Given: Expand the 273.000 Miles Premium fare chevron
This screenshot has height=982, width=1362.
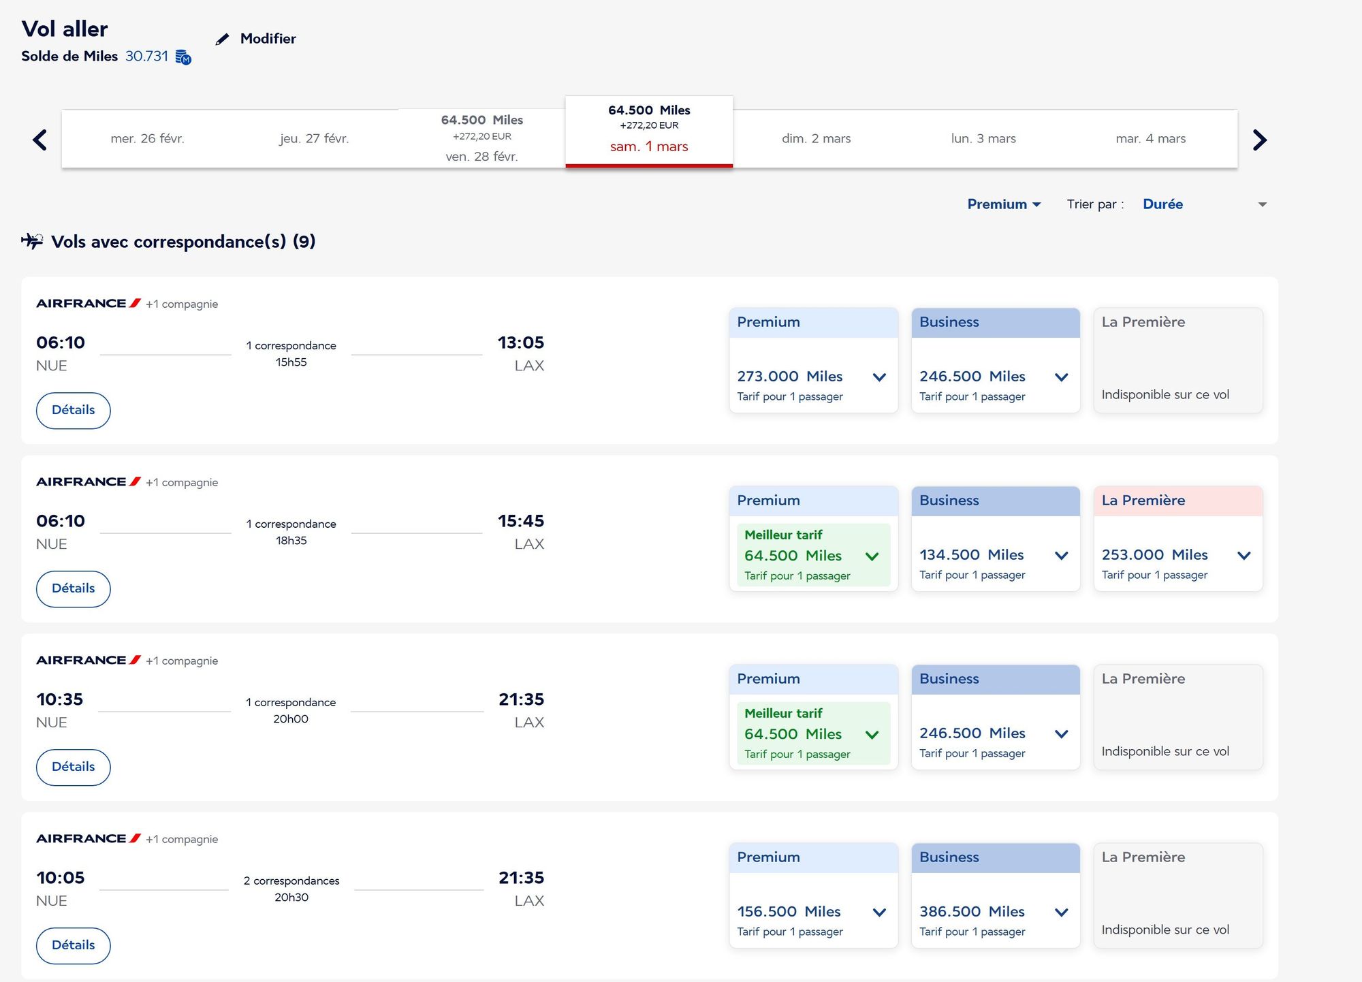Looking at the screenshot, I should coord(879,377).
